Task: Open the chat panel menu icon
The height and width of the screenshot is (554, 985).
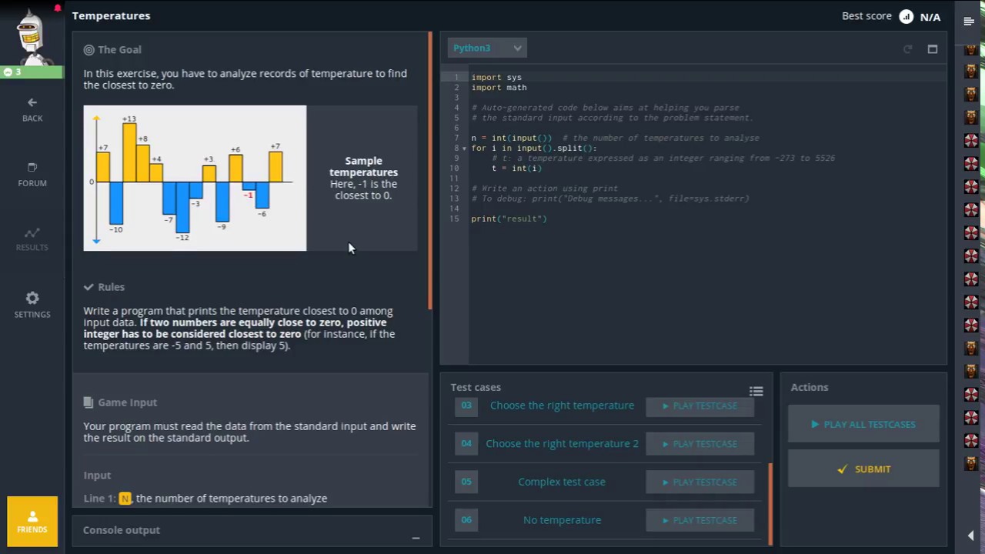Action: (x=969, y=21)
